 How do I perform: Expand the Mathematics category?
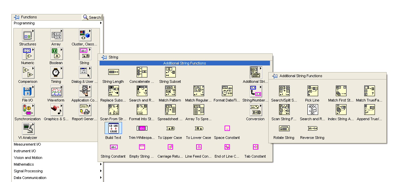tap(57, 164)
